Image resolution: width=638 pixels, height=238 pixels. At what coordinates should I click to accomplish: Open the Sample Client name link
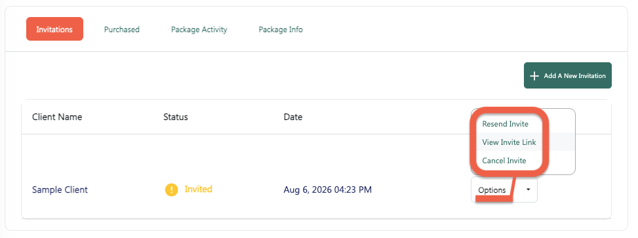[x=60, y=189]
